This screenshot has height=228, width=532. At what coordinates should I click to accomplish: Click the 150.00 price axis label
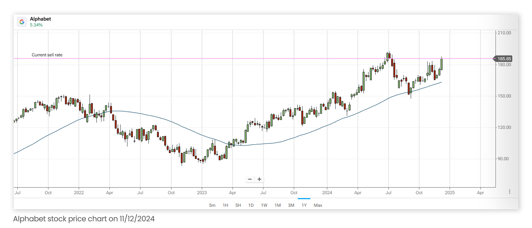click(x=504, y=96)
